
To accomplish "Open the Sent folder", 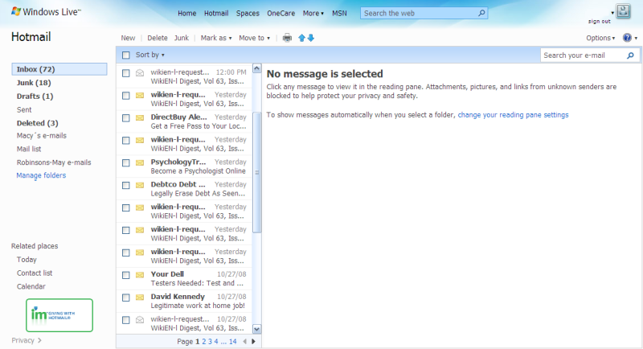I will [24, 110].
